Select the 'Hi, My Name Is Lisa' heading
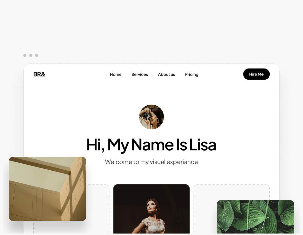Image resolution: width=303 pixels, height=235 pixels. click(x=151, y=145)
